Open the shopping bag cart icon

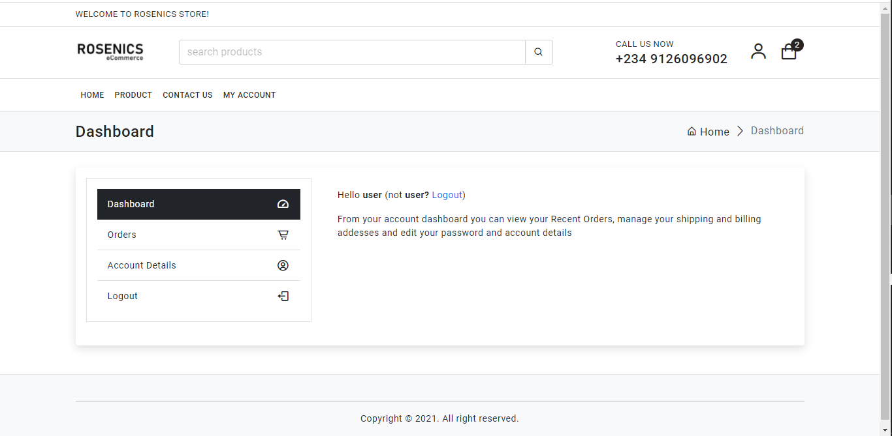point(789,52)
